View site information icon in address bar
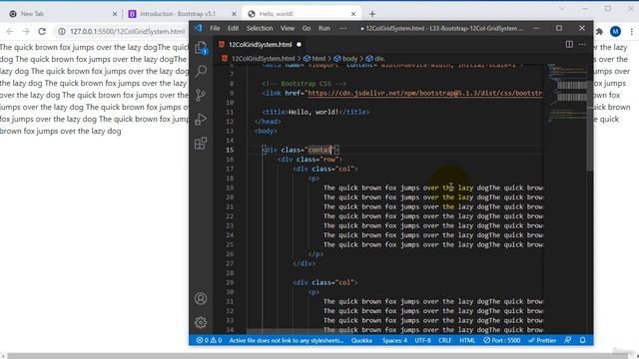The width and height of the screenshot is (639, 359). [62, 31]
